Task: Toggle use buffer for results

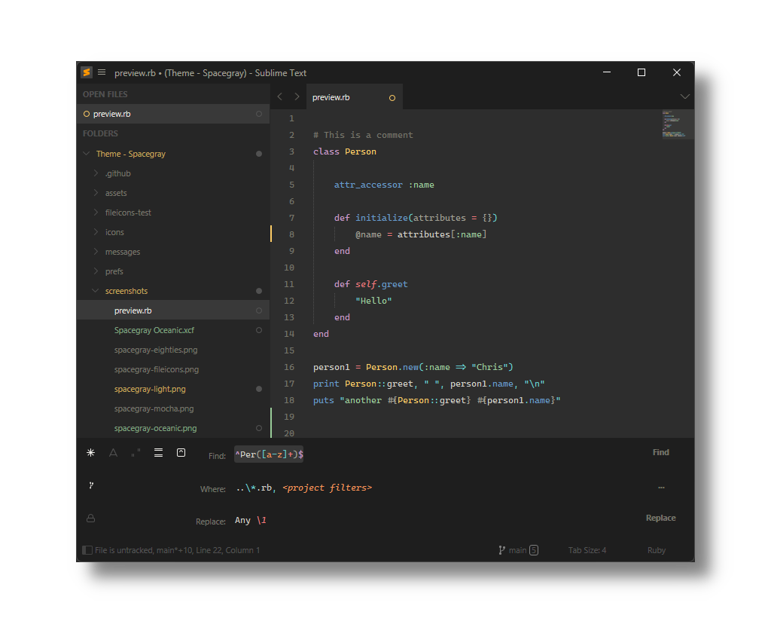Action: coord(181,453)
